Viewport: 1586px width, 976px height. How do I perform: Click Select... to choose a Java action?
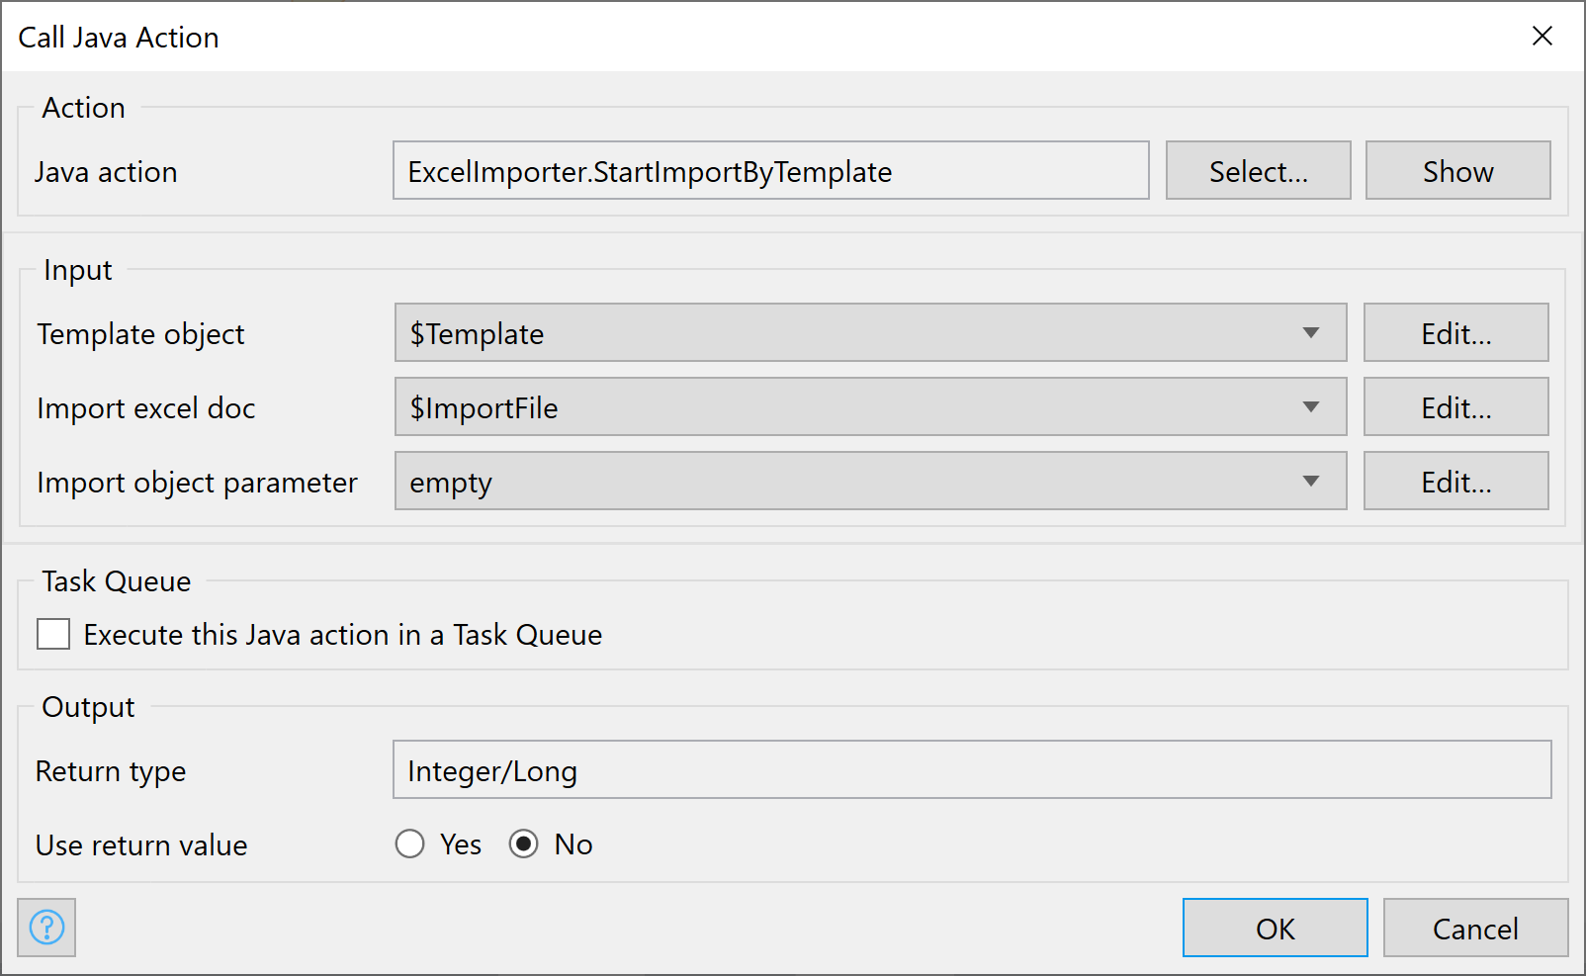click(x=1258, y=171)
